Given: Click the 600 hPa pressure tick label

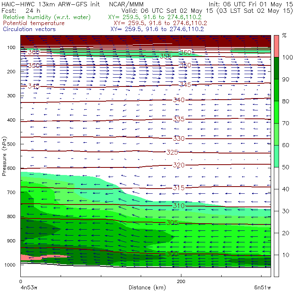Looking at the screenshot, I should point(11,168).
